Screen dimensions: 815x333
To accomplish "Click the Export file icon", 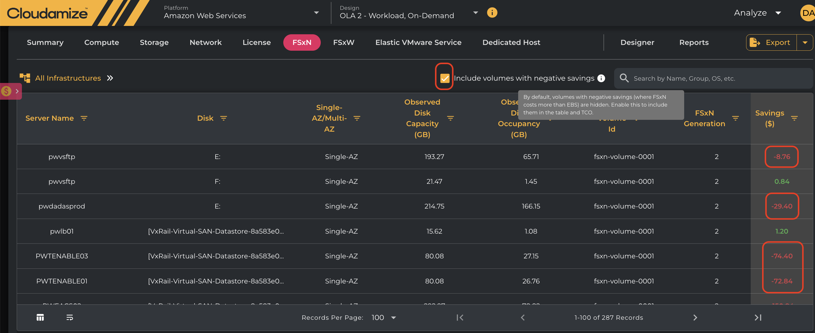I will point(754,42).
